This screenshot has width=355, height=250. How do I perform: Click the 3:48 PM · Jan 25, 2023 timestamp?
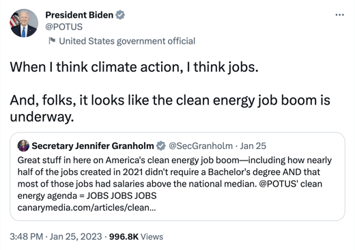point(56,236)
